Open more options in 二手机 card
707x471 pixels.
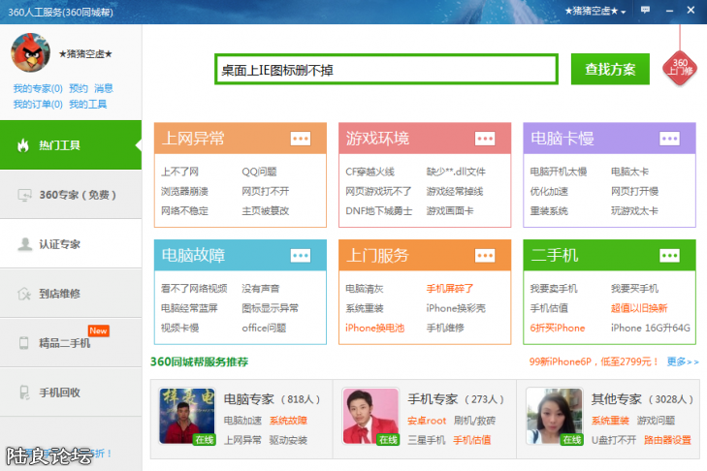pyautogui.click(x=669, y=256)
